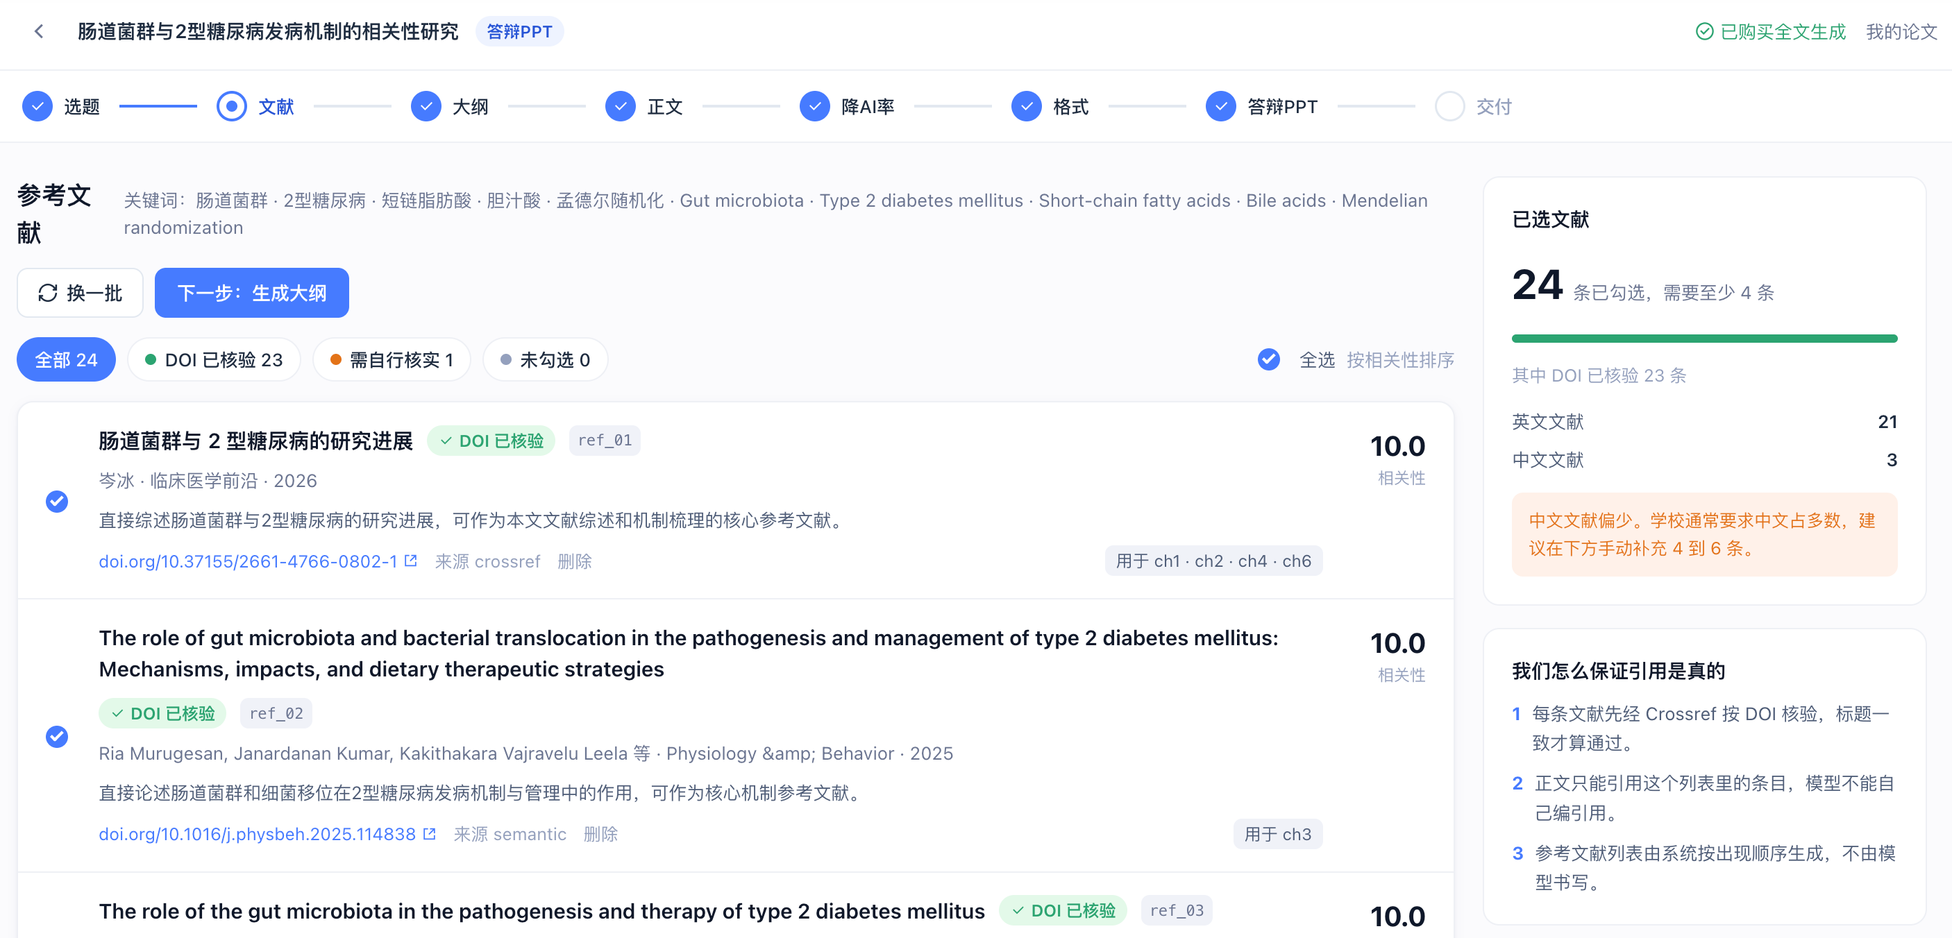Click the 正文 step checkmark icon

(x=621, y=107)
